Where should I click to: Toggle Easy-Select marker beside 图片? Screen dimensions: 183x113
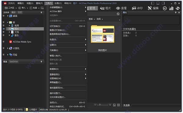click(x=4, y=29)
